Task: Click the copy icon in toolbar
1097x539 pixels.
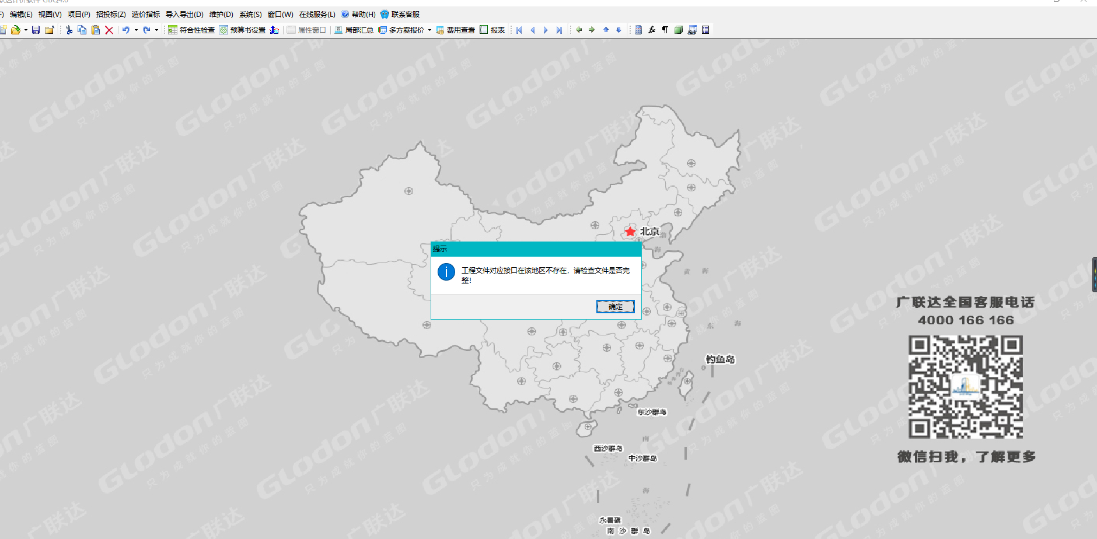Action: [x=82, y=30]
